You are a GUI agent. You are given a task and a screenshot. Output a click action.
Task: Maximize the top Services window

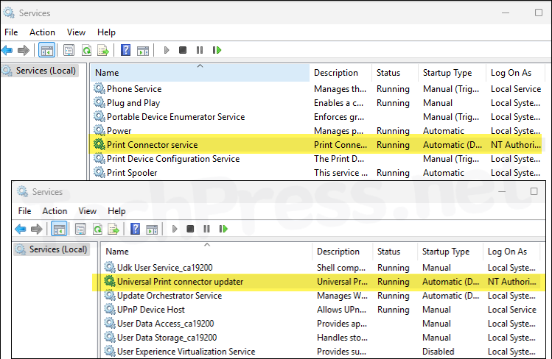(538, 13)
